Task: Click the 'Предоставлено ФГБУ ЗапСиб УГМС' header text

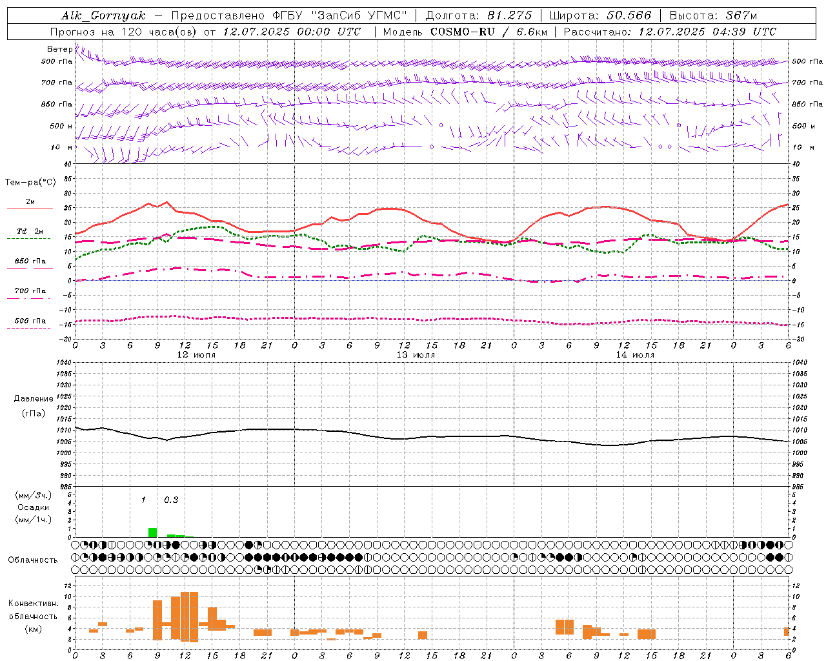Action: click(290, 15)
